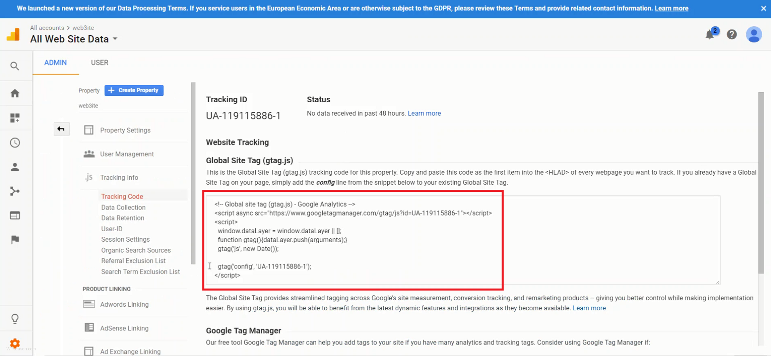
Task: Open Ad Exchange Linking
Action: pyautogui.click(x=130, y=352)
